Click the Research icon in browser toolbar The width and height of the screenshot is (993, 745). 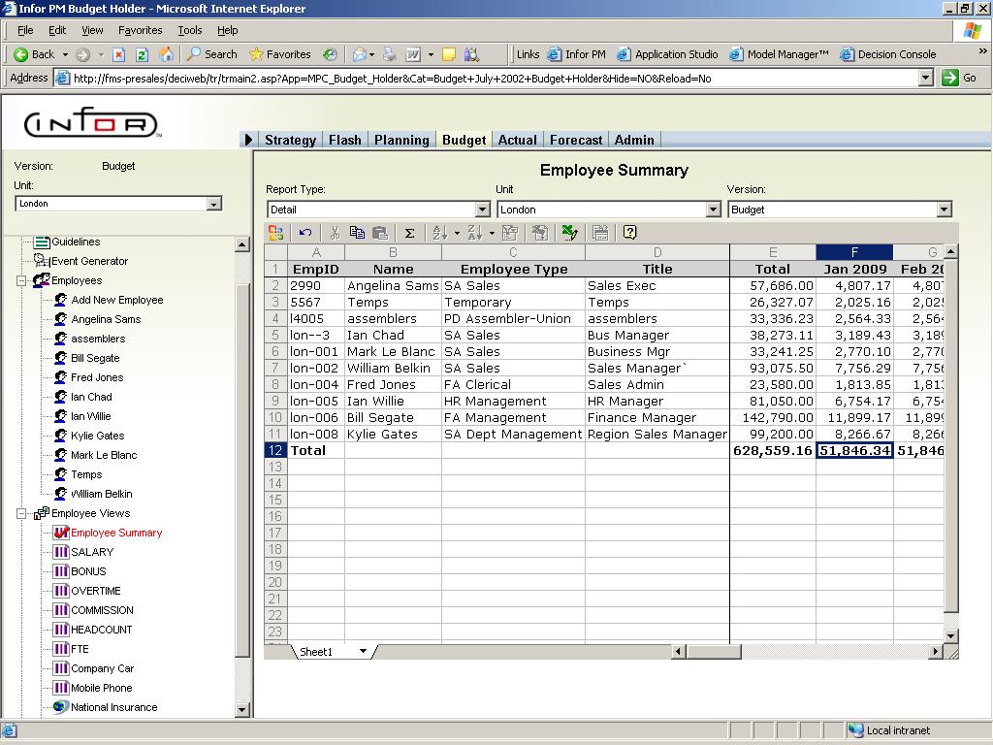coord(472,54)
